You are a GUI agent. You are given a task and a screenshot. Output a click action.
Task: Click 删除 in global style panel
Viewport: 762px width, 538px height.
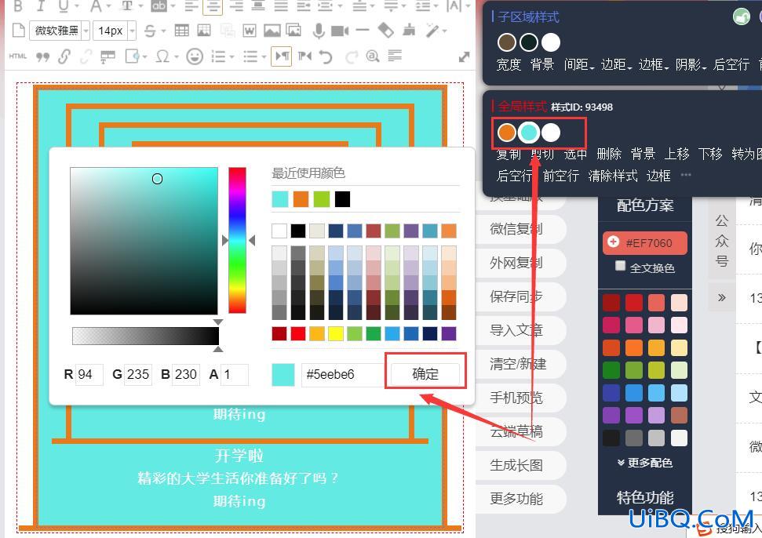tap(609, 154)
